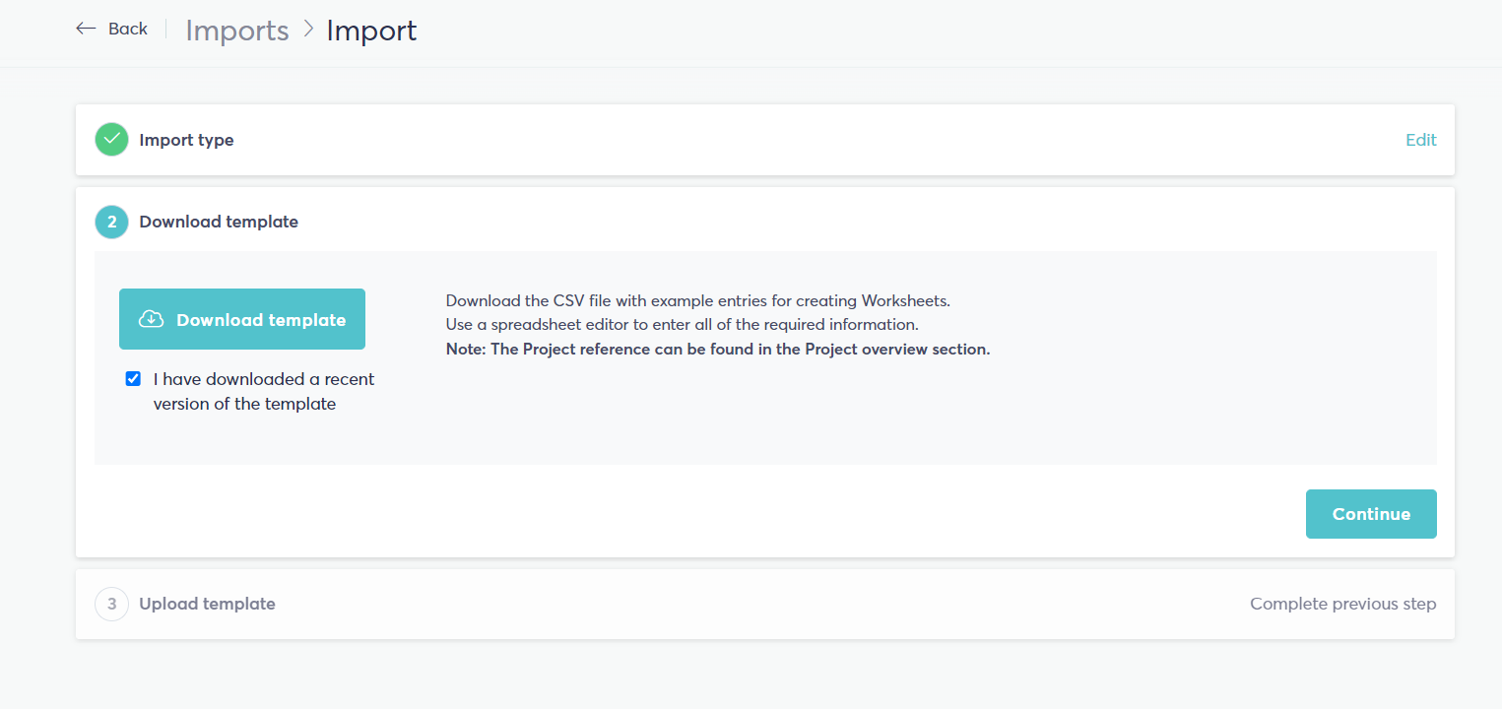Uncheck the downloaded recent version checkbox

(133, 378)
